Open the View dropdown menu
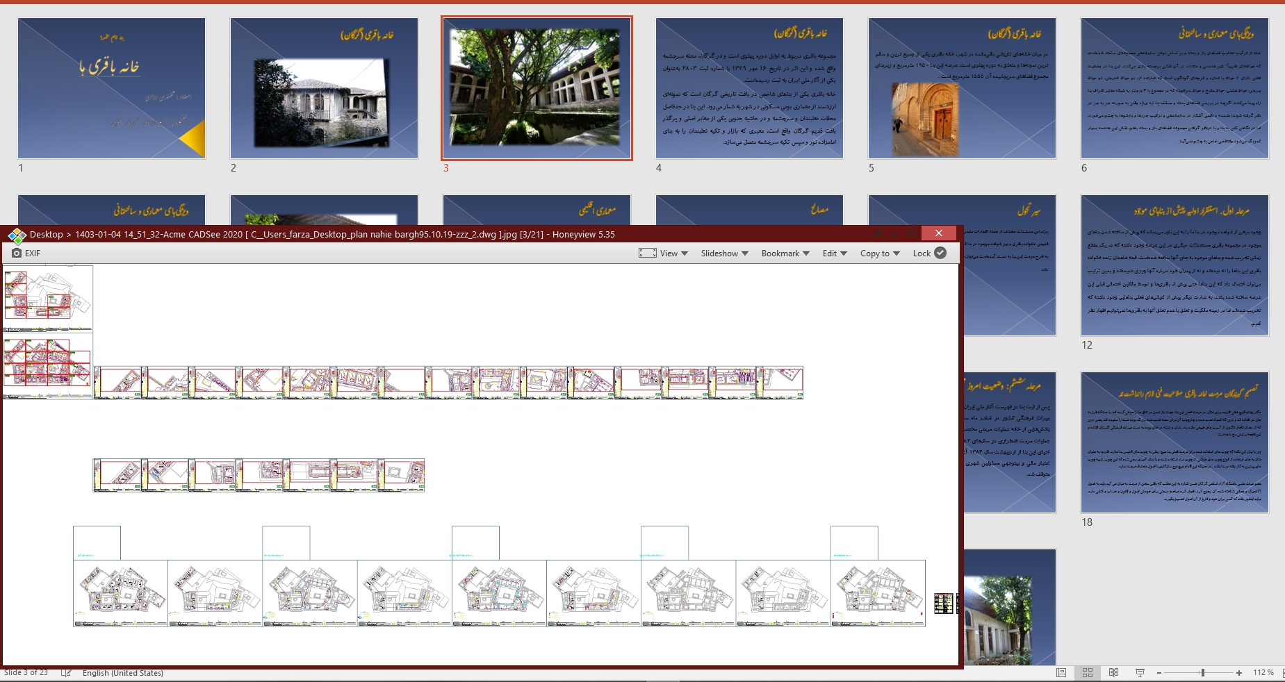The height and width of the screenshot is (682, 1285). point(673,253)
